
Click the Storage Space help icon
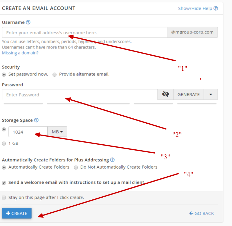coord(36,120)
